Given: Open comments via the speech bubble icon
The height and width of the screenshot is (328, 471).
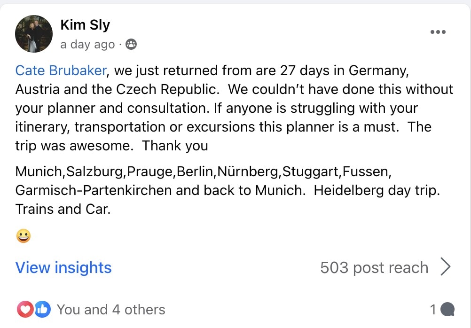Looking at the screenshot, I should pyautogui.click(x=448, y=309).
